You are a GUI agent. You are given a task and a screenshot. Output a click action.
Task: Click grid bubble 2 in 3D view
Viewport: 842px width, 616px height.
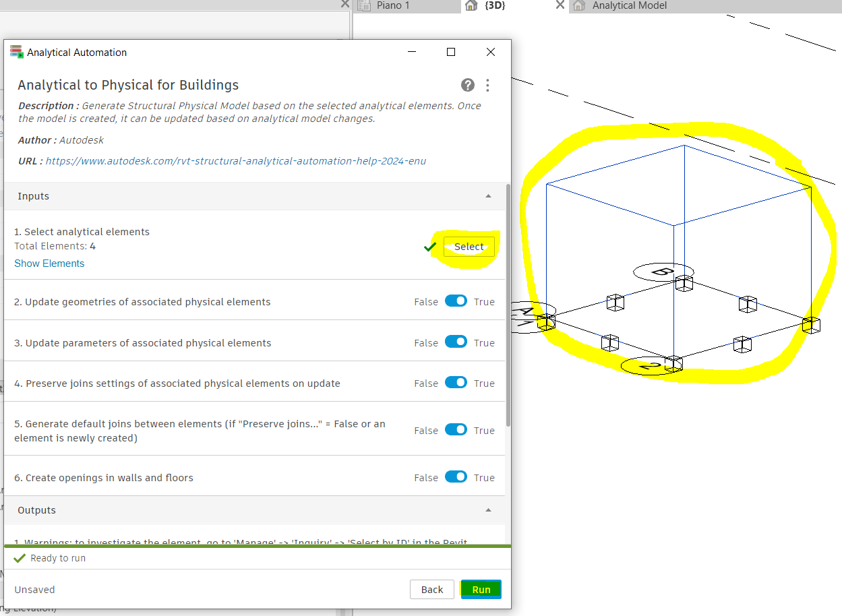(651, 367)
